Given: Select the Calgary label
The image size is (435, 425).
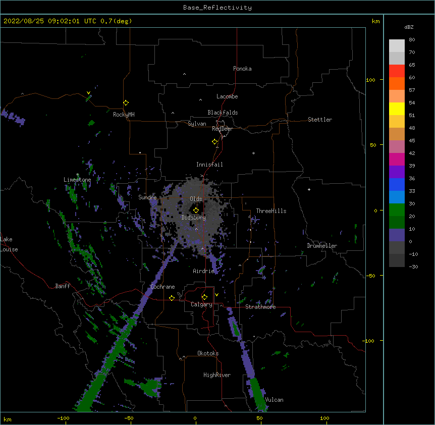Looking at the screenshot, I should pyautogui.click(x=201, y=304).
